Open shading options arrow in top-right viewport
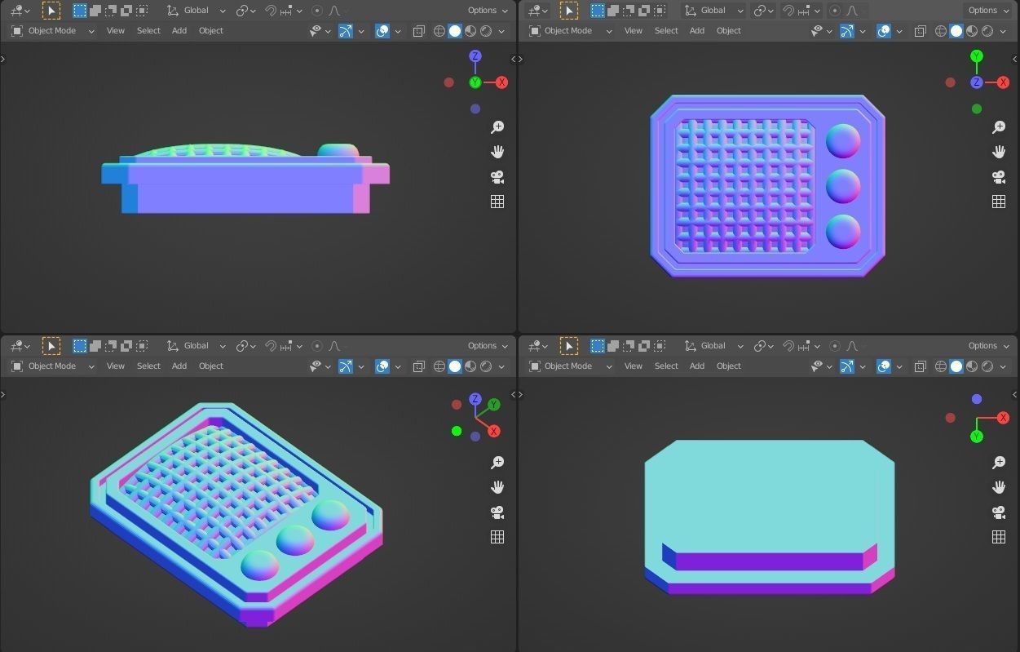The image size is (1020, 652). (x=1002, y=31)
